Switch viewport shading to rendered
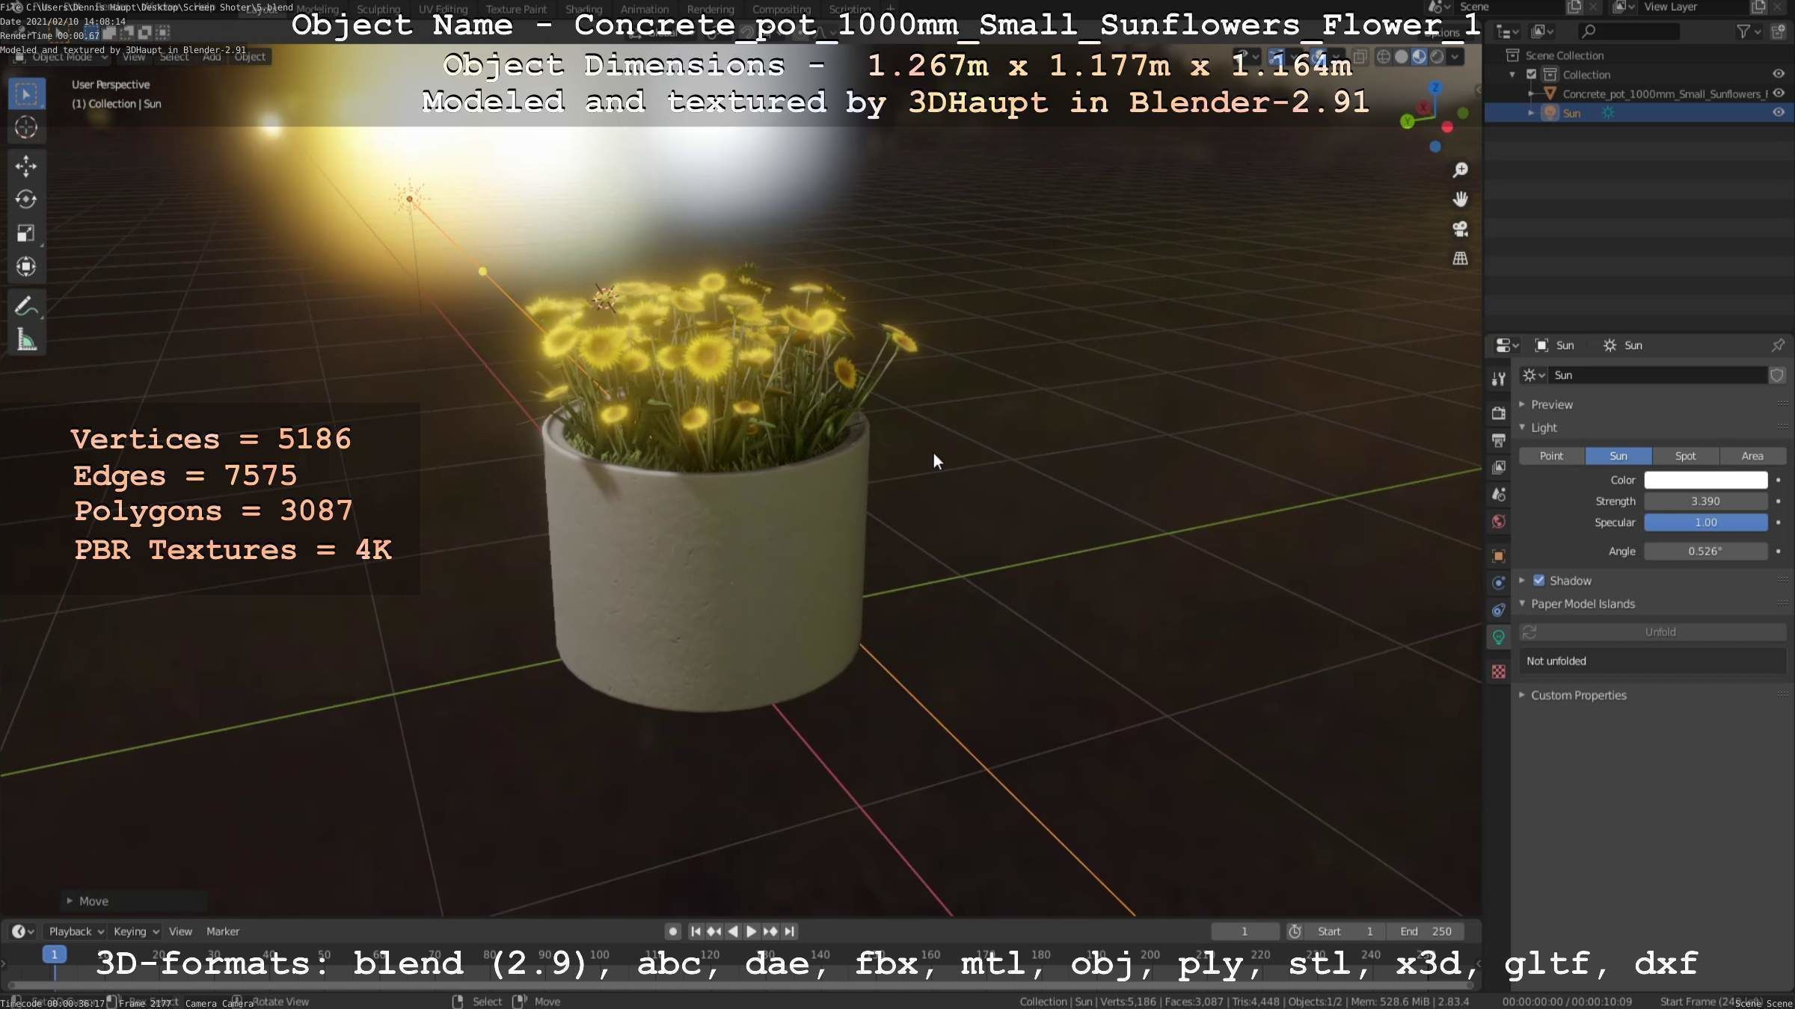The image size is (1795, 1009). tap(1437, 57)
